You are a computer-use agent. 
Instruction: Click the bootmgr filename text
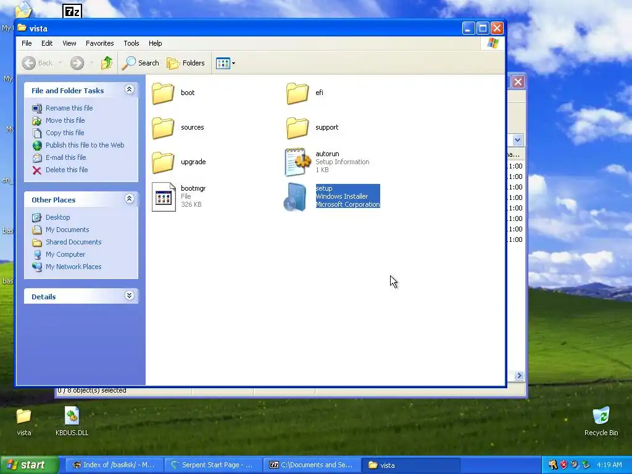(193, 188)
